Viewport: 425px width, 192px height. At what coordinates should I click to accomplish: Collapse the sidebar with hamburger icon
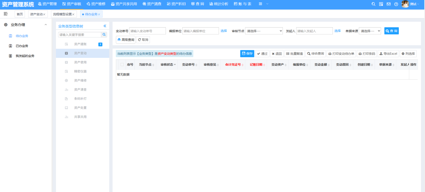[x=6, y=14]
